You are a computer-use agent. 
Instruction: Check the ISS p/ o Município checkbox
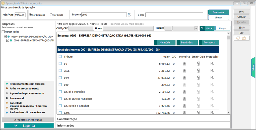tap(60, 91)
